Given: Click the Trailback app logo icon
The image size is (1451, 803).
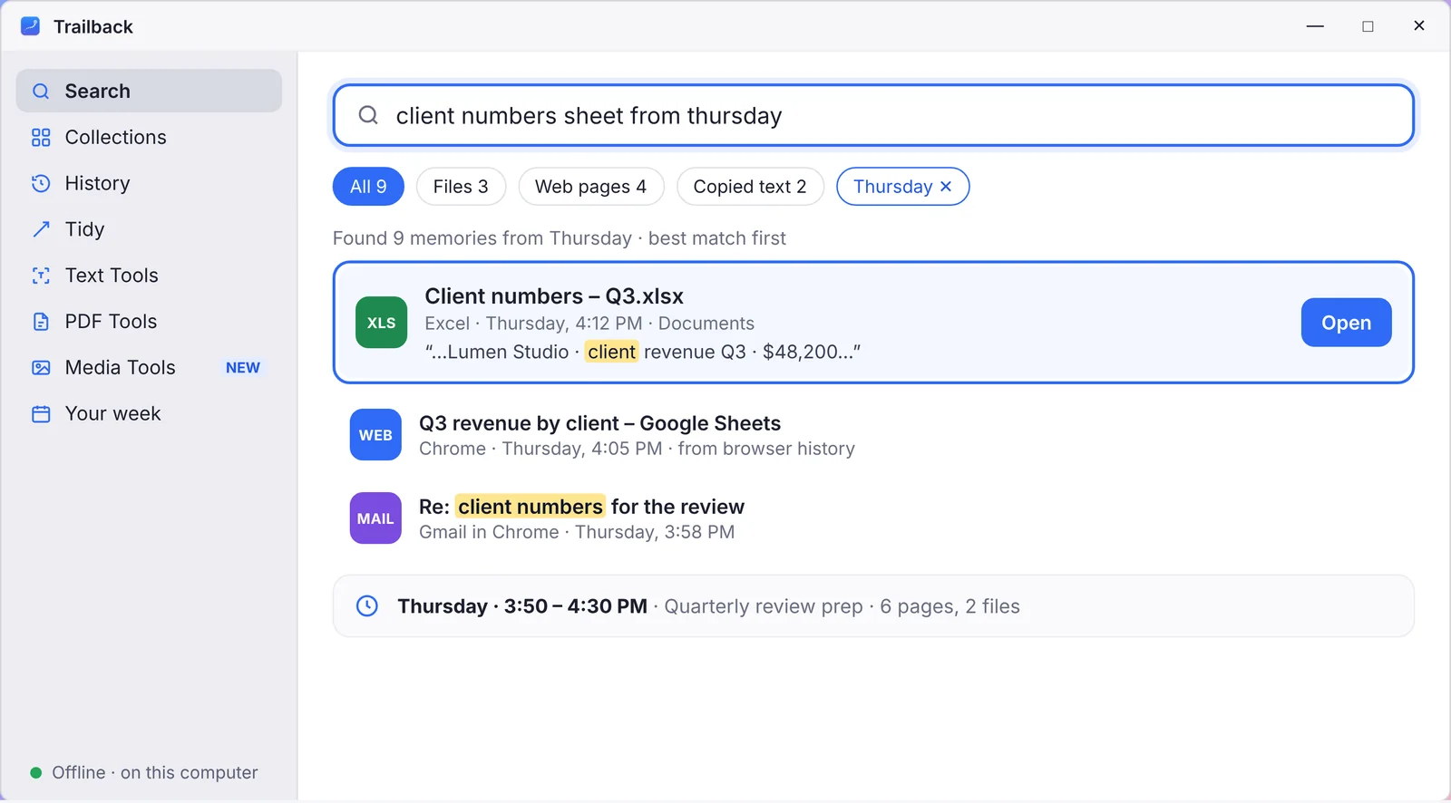Looking at the screenshot, I should pyautogui.click(x=30, y=26).
